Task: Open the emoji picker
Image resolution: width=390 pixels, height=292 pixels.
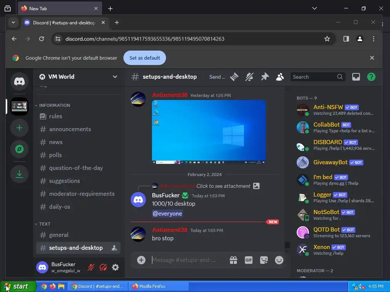Action: (x=279, y=260)
